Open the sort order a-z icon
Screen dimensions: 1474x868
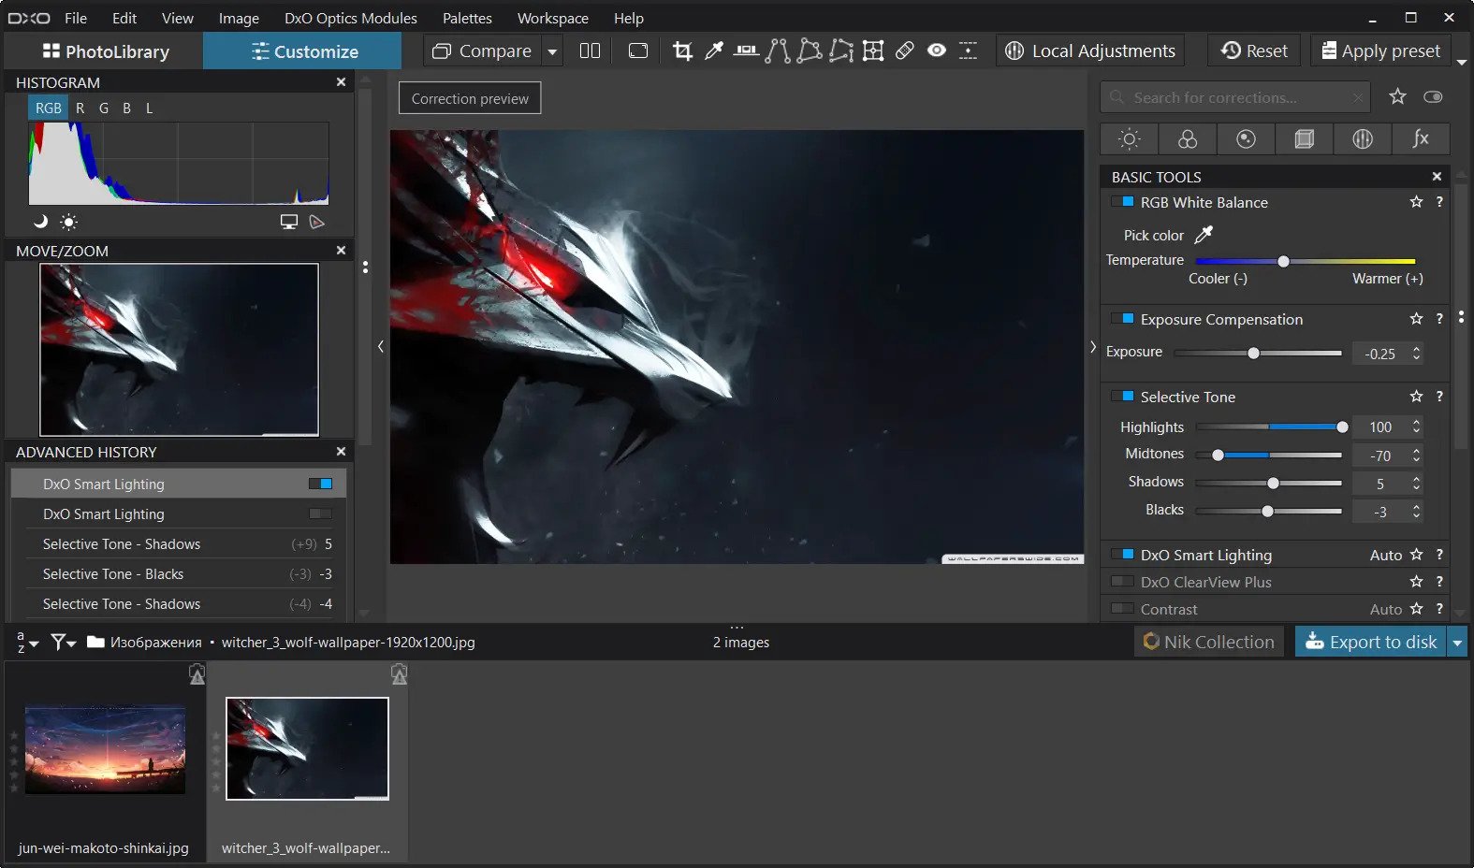pyautogui.click(x=26, y=642)
